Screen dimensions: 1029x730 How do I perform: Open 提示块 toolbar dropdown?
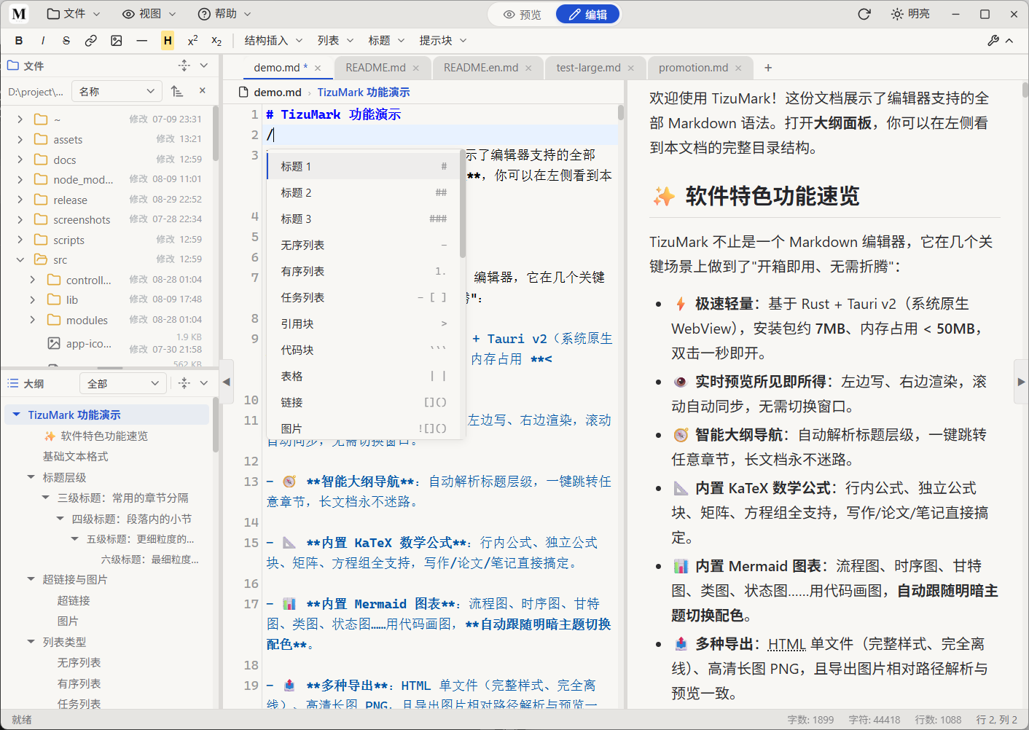click(x=442, y=41)
